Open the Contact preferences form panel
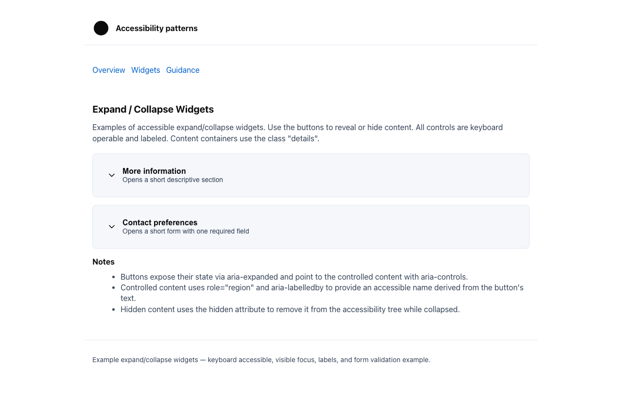The image size is (622, 400). [x=311, y=227]
